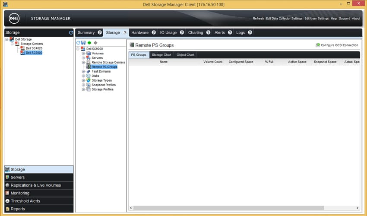367x216 pixels.
Task: Click the Refresh link in the header
Action: coord(258,19)
